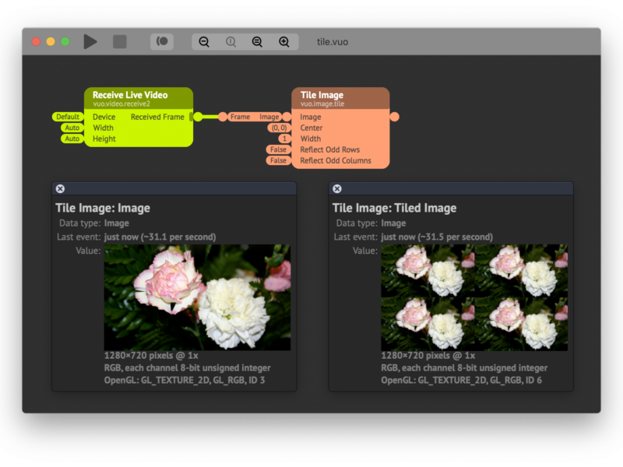Screen dimensions: 623x467
Task: Open the Device Default dropdown value
Action: tap(67, 117)
